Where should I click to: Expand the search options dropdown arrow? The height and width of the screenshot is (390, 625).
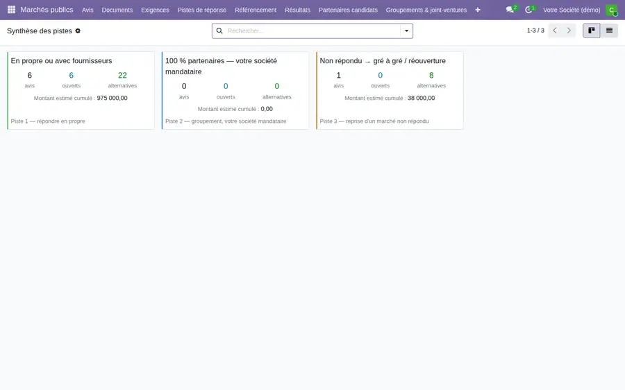pos(406,31)
